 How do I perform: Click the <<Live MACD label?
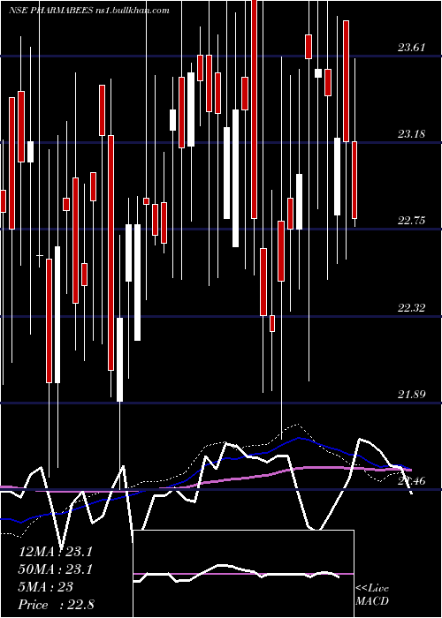pos(372,594)
